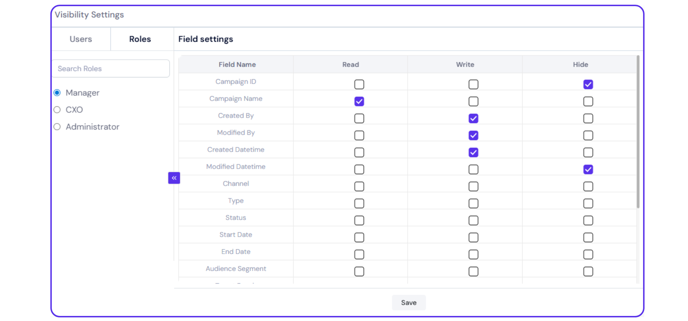
Task: Check Read for End Date
Action: click(359, 254)
